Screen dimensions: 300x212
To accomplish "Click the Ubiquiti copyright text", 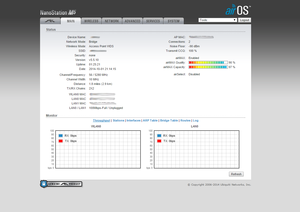I will (x=219, y=185).
